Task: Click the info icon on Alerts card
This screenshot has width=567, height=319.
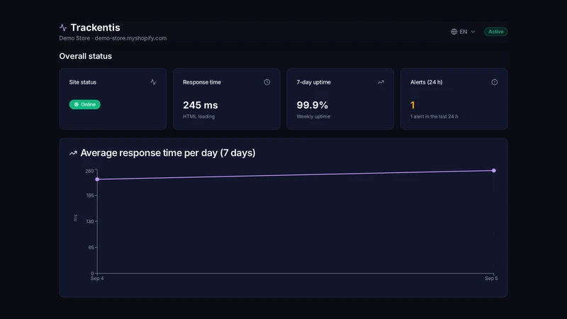Action: coord(494,82)
